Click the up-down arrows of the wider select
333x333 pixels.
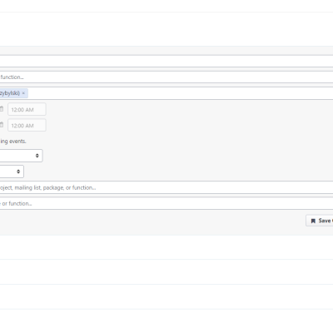point(37,156)
